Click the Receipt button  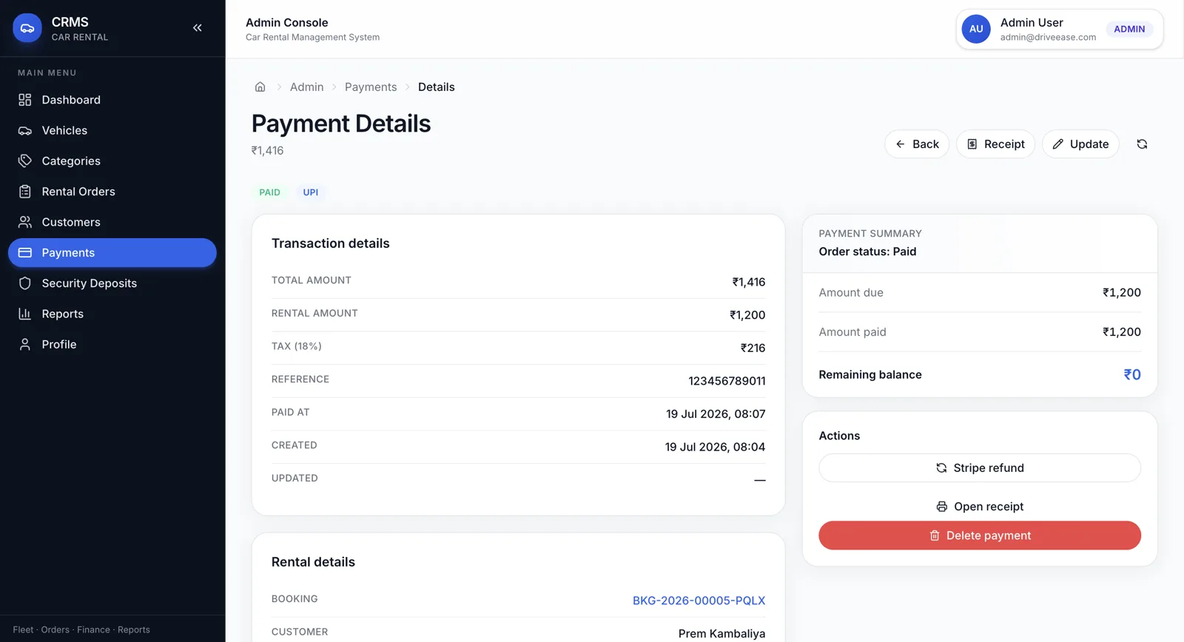tap(995, 144)
